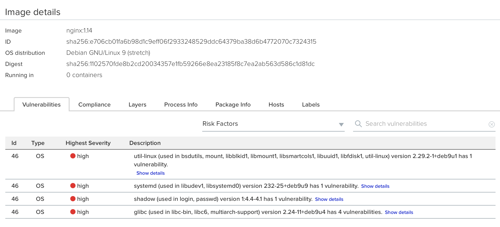The height and width of the screenshot is (227, 500).
Task: Click the glibc description text
Action: (x=258, y=212)
